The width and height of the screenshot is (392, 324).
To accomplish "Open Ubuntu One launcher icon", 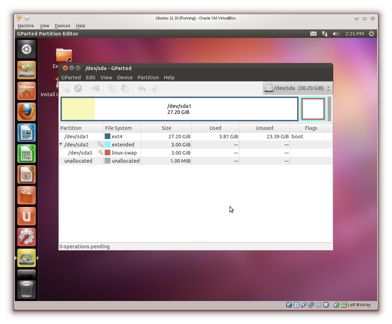I will pyautogui.click(x=27, y=216).
